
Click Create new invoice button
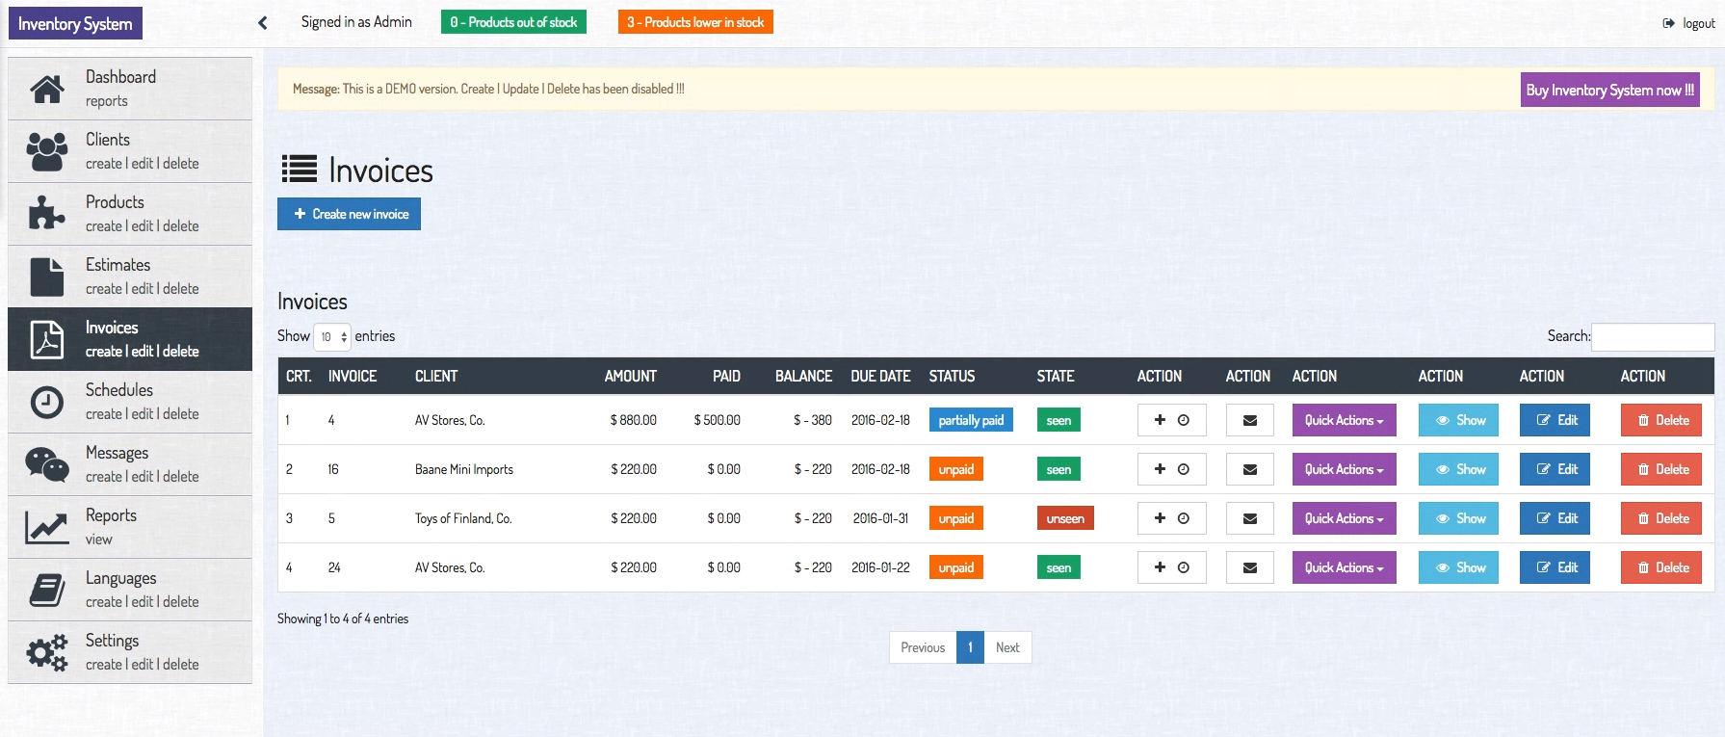coord(349,214)
